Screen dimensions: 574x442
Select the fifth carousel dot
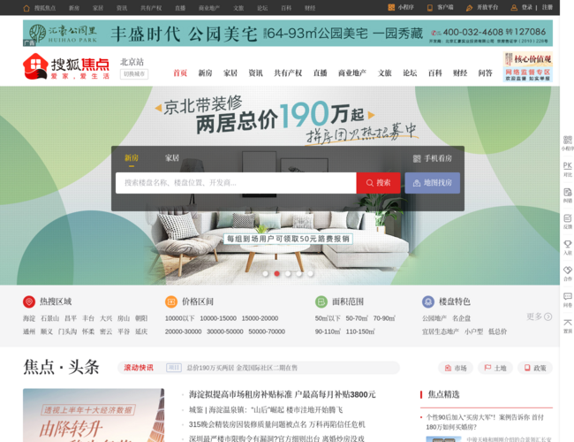click(x=310, y=273)
